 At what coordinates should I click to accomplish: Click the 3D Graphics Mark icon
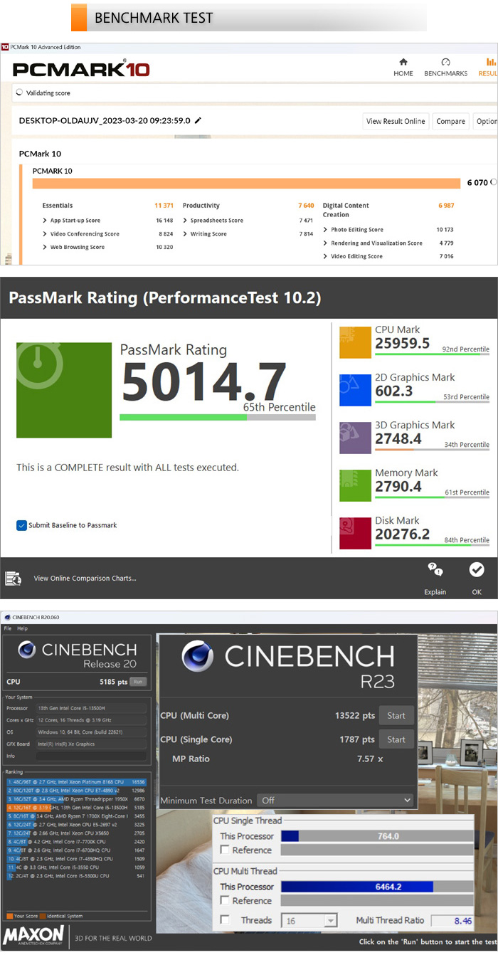pyautogui.click(x=354, y=438)
